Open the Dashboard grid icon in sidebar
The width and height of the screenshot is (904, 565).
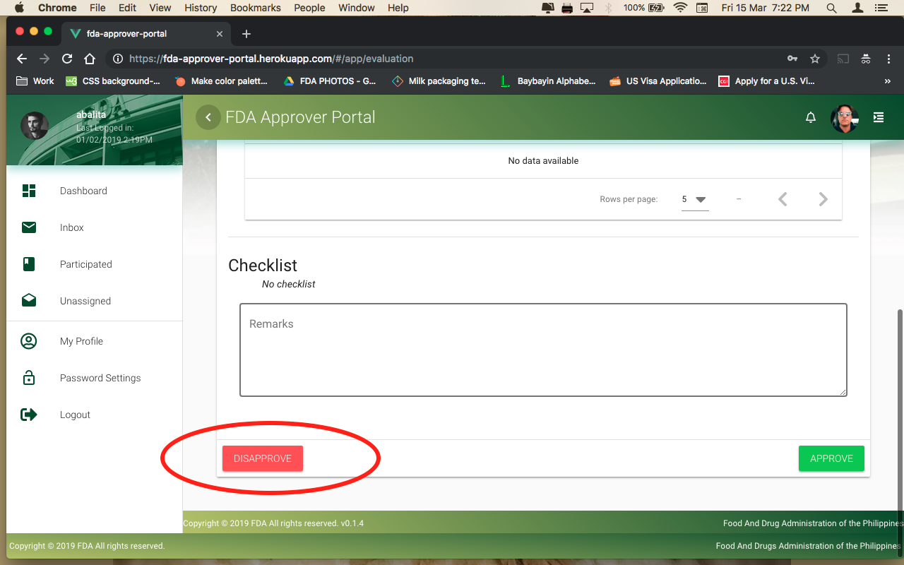point(29,191)
